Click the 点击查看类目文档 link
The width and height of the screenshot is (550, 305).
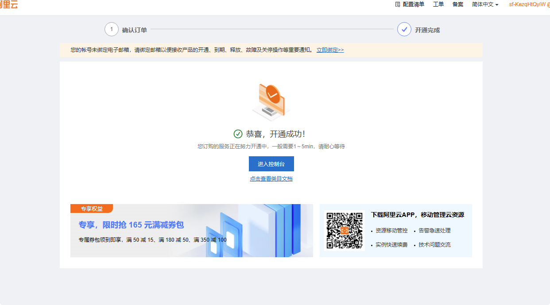[271, 178]
